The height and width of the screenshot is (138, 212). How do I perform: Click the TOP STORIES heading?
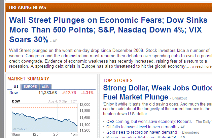click(x=118, y=80)
